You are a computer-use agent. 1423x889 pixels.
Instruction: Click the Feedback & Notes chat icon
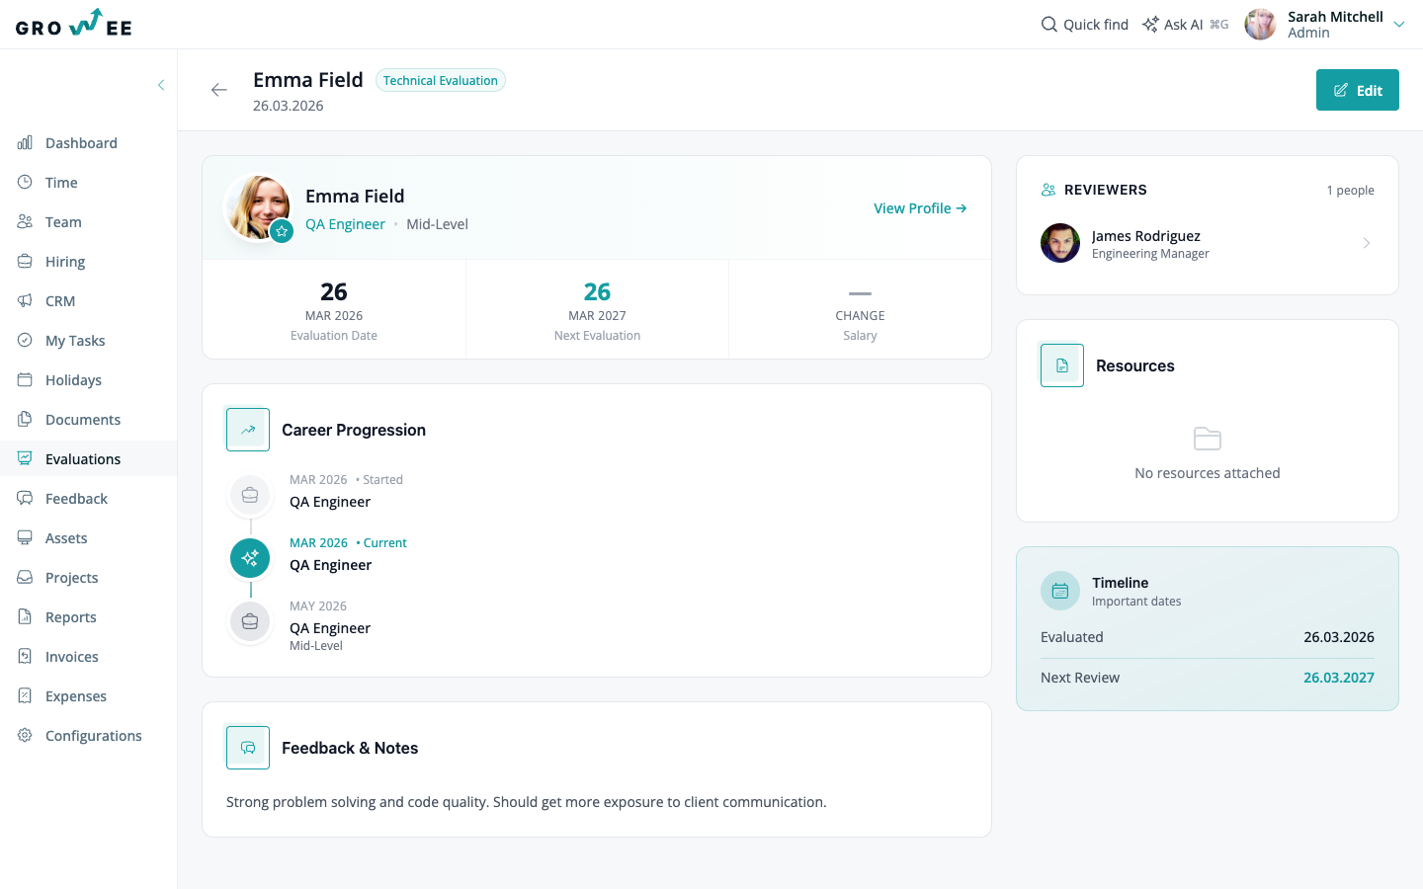point(248,748)
